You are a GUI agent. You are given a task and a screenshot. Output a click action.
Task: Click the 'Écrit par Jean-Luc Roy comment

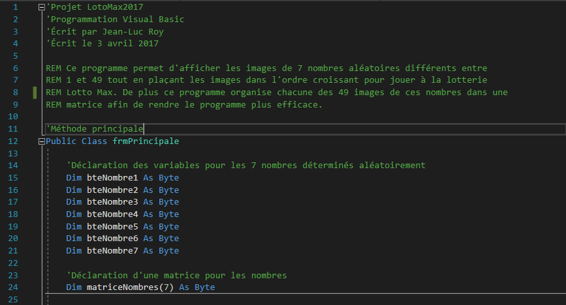pos(104,32)
